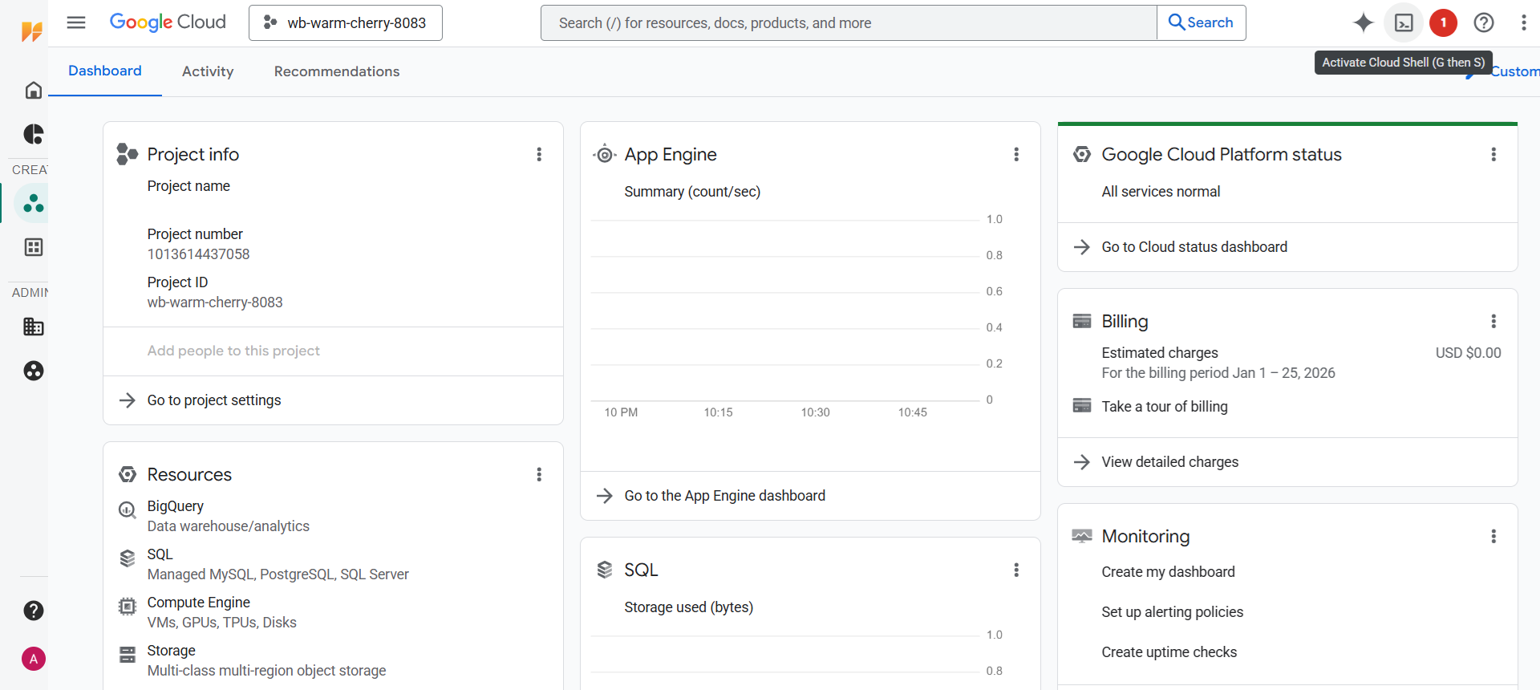Activate Cloud Shell terminal icon
1540x690 pixels.
1403,22
